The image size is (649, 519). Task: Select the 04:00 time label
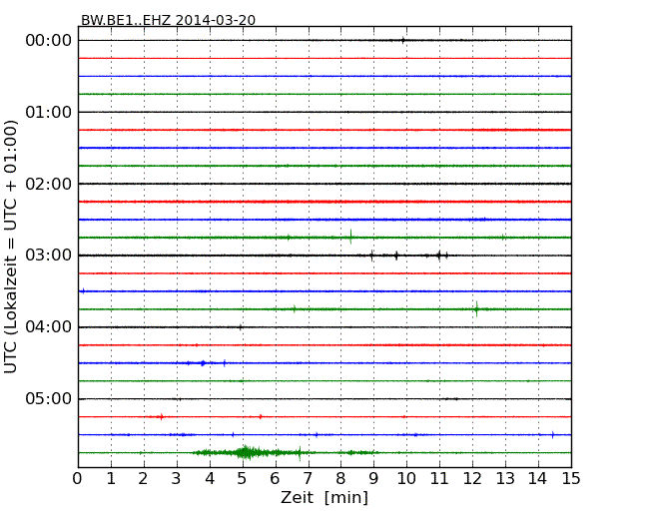point(49,327)
